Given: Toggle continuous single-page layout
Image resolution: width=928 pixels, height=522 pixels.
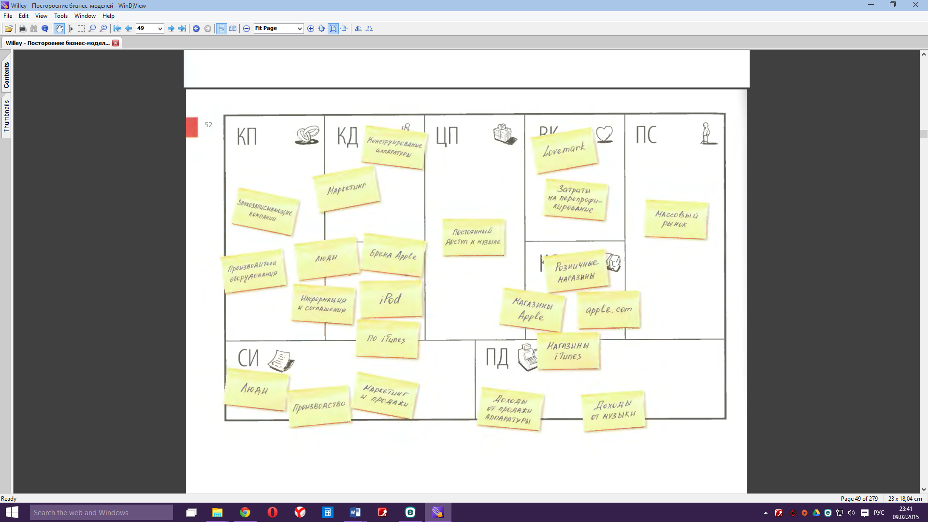Looking at the screenshot, I should [x=221, y=29].
